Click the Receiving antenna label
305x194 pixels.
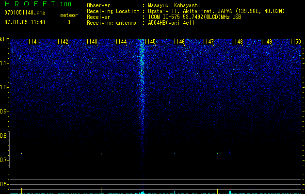(x=112, y=23)
